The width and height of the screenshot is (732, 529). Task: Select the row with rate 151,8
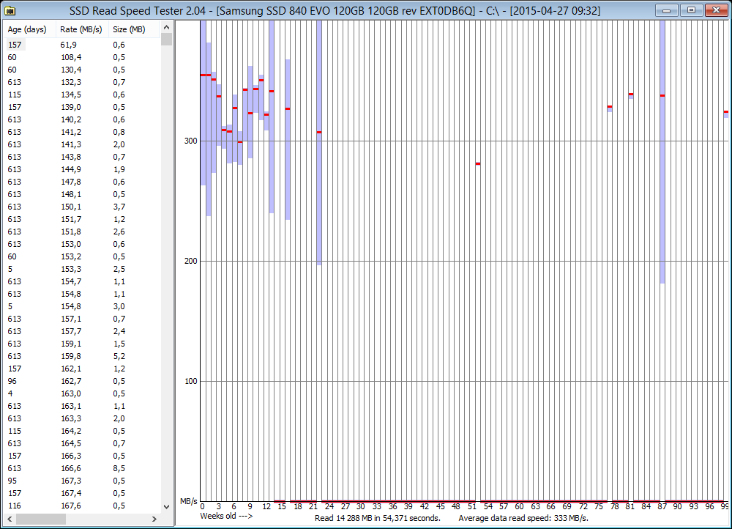[82, 232]
